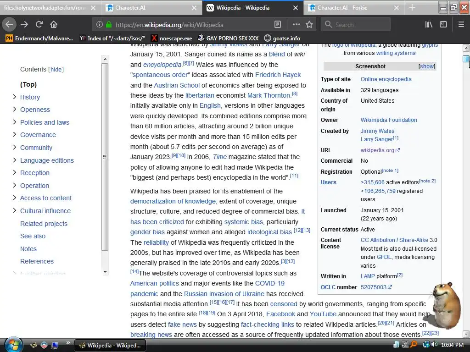Click the Contents sidebar scroll-down arrow
Image resolution: width=470 pixels, height=352 pixels.
click(x=105, y=272)
